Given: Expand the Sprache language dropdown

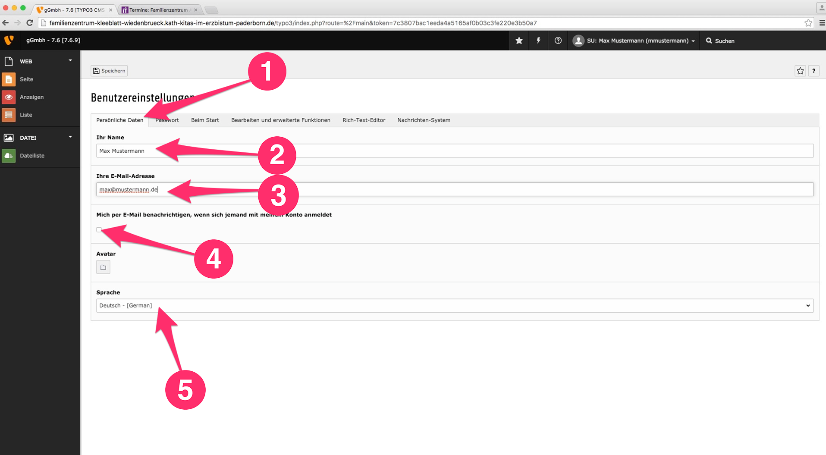Looking at the screenshot, I should click(x=454, y=306).
